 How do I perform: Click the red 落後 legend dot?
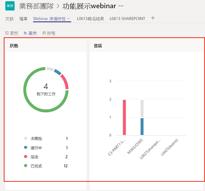coord(26,156)
